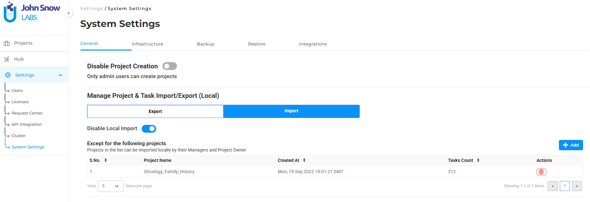590x202 pixels.
Task: Delete Oncology_Family_History with the trash icon
Action: pyautogui.click(x=541, y=172)
